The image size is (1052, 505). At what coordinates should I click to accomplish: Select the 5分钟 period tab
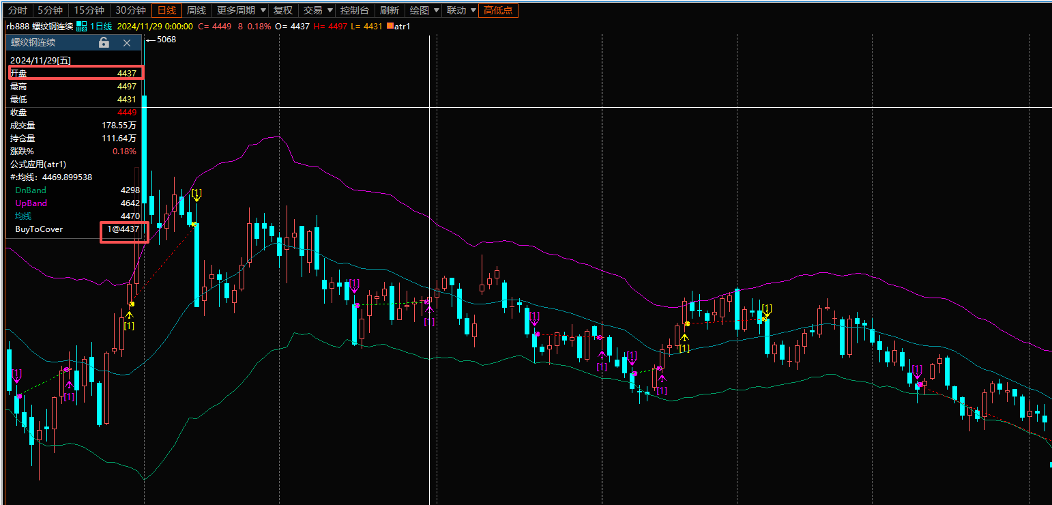tap(51, 10)
